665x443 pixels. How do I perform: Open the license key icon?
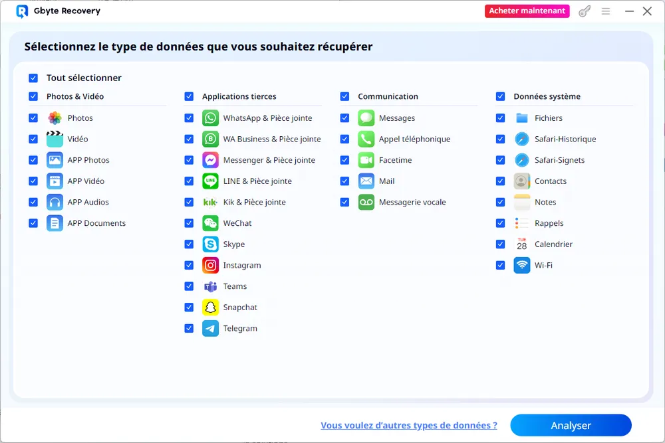point(585,11)
